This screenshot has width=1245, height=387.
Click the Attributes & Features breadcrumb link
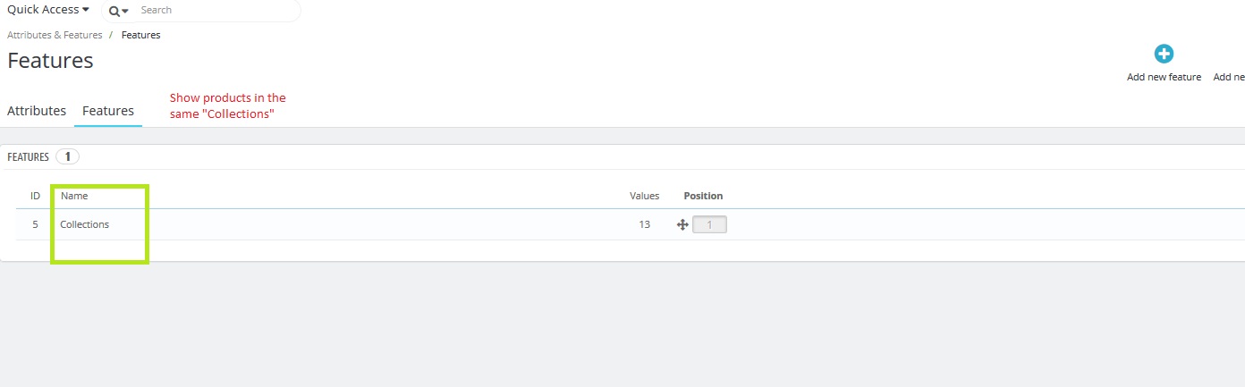(x=55, y=35)
